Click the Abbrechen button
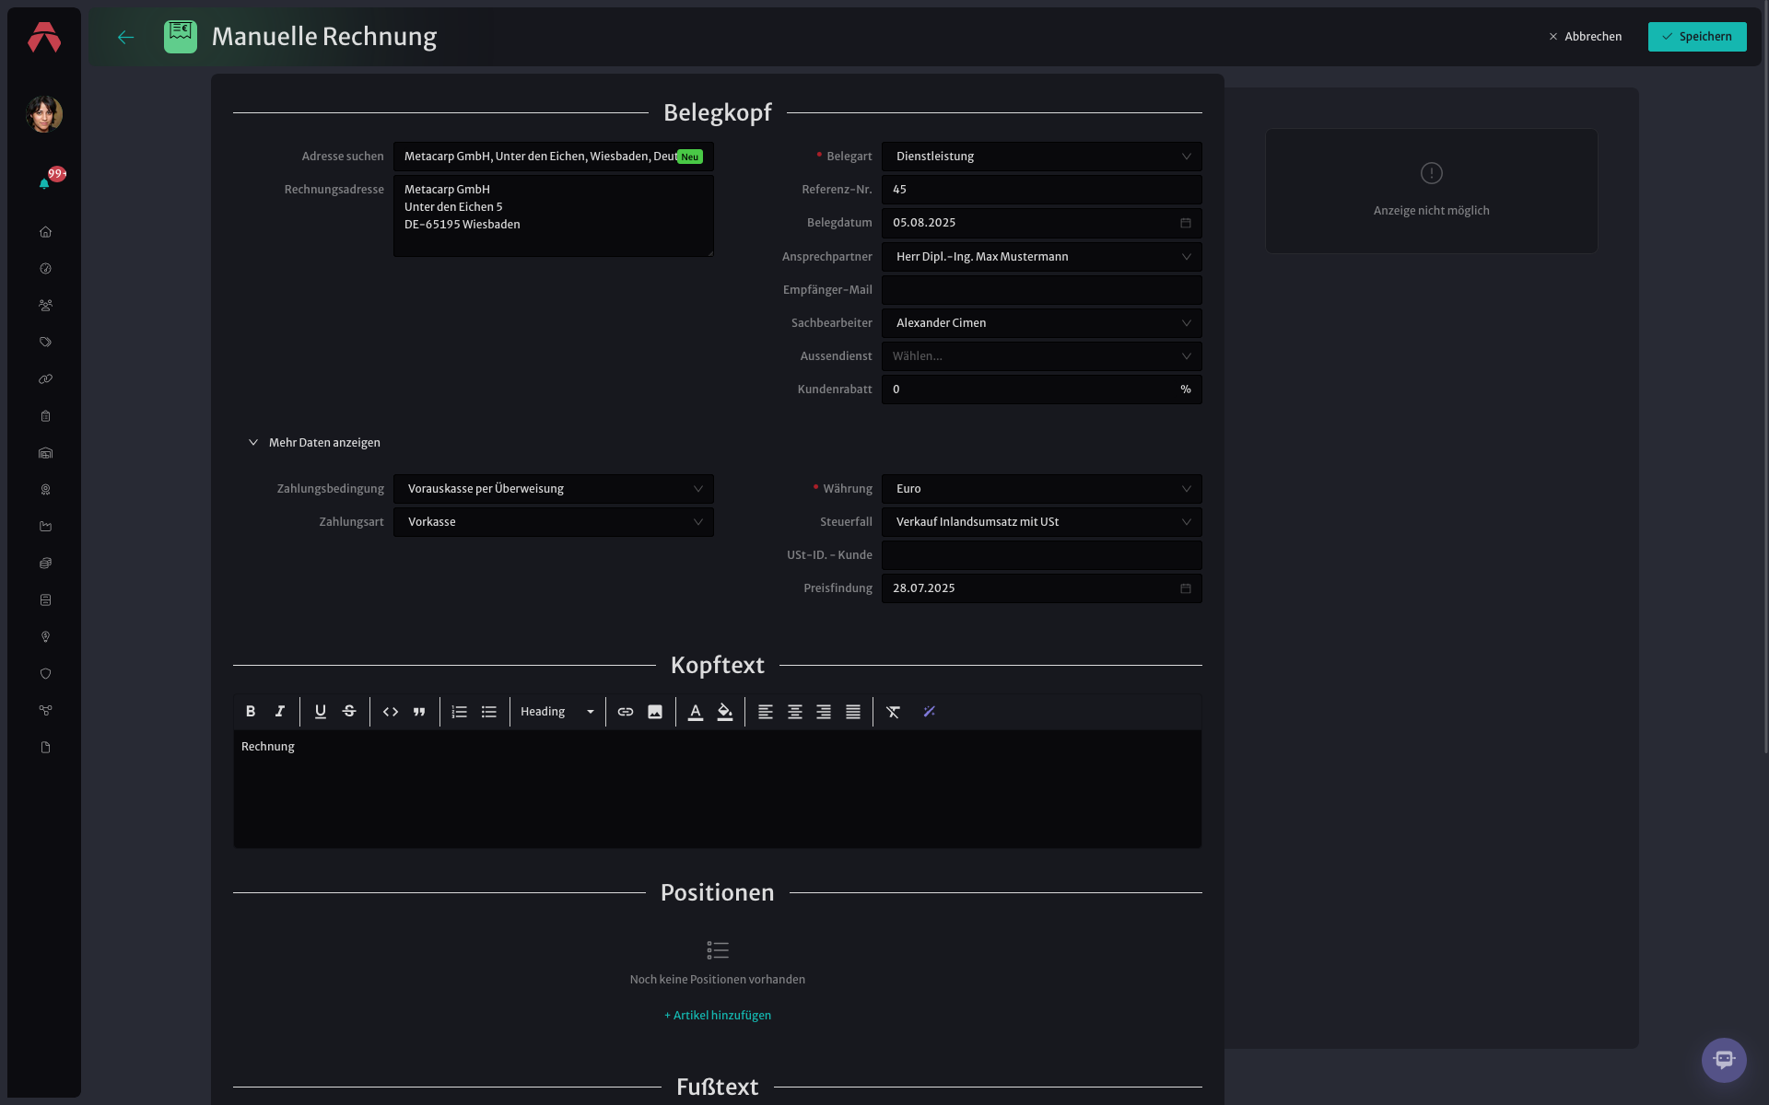This screenshot has height=1105, width=1769. [1586, 37]
